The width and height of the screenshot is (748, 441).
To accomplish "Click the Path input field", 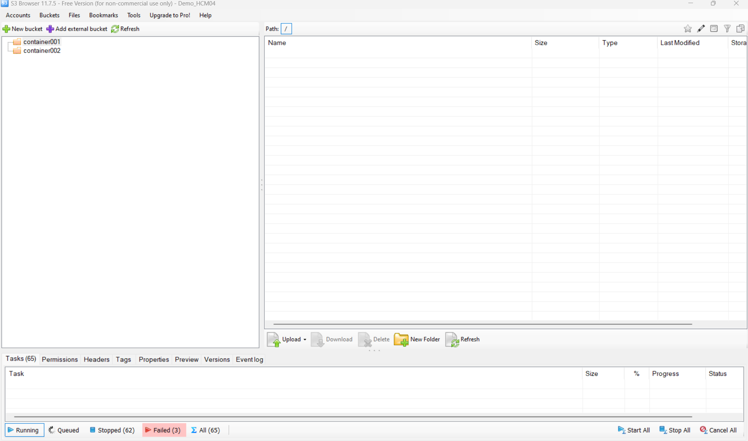I will [286, 29].
